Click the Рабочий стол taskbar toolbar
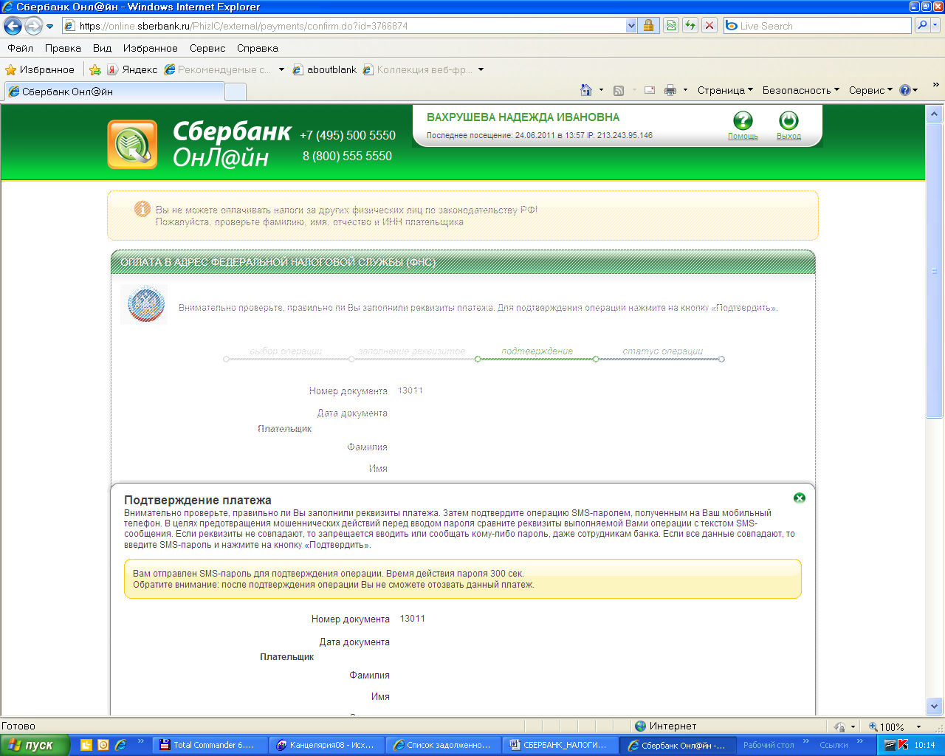The height and width of the screenshot is (756, 945). coord(769,745)
